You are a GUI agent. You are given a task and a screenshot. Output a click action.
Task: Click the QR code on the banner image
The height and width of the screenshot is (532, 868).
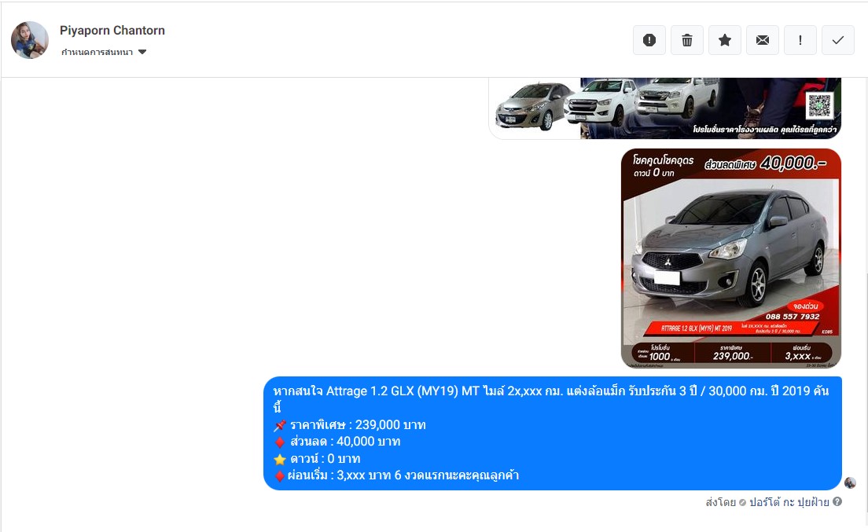point(820,105)
